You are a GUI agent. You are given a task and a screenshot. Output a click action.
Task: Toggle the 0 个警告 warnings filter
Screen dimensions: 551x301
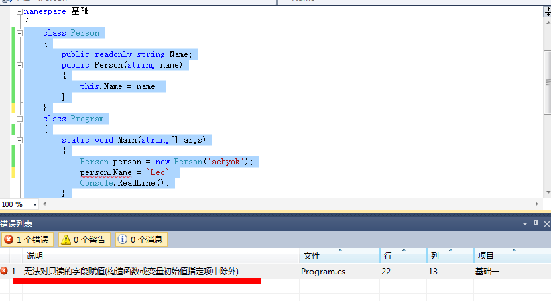84,239
